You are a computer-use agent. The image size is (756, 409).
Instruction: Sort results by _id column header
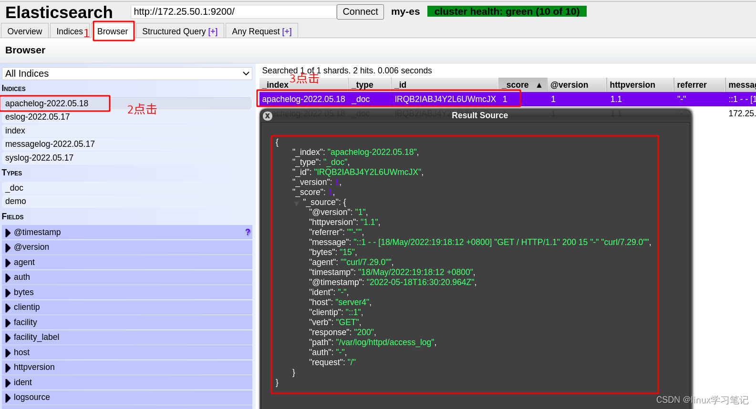pos(445,85)
